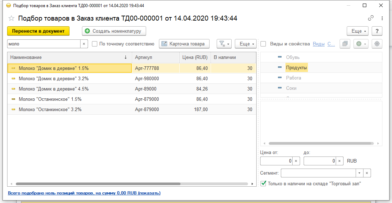The height and width of the screenshot is (203, 392).
Task: Click the Сегмент input field
Action: (x=318, y=173)
